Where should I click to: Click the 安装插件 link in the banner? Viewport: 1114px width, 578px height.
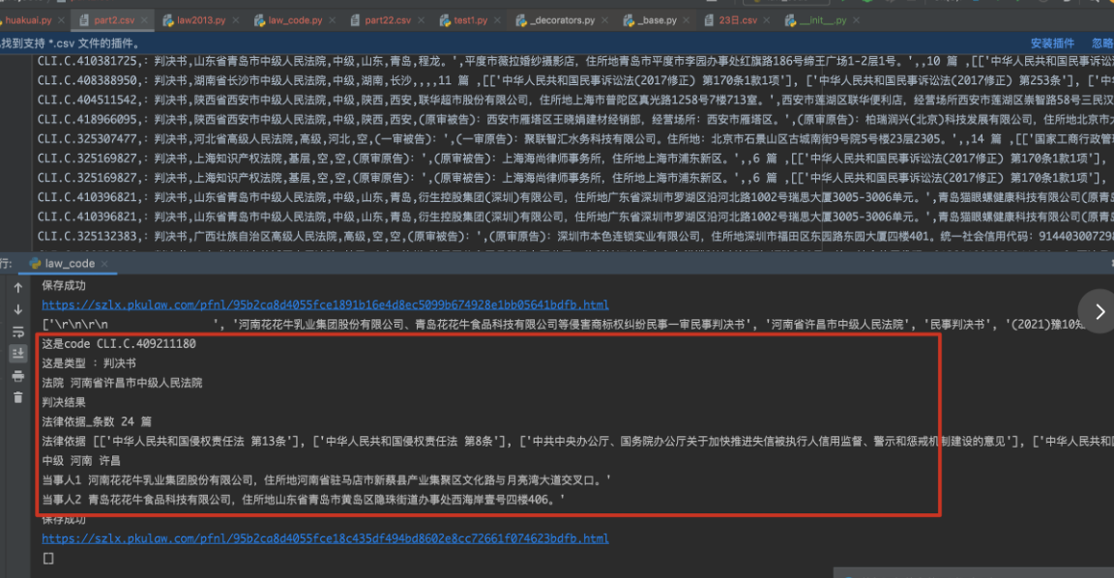pos(1052,43)
